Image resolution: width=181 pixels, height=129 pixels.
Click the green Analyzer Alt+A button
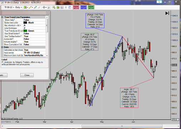pos(91,7)
